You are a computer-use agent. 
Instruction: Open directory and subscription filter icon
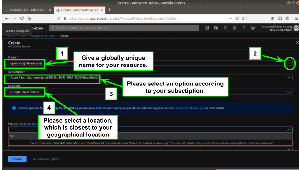coord(216,28)
